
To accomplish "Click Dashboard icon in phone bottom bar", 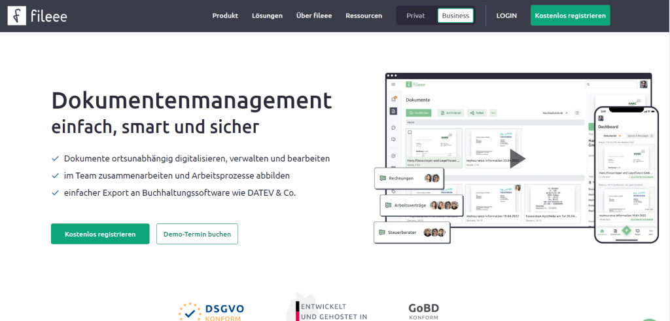I will click(x=603, y=232).
